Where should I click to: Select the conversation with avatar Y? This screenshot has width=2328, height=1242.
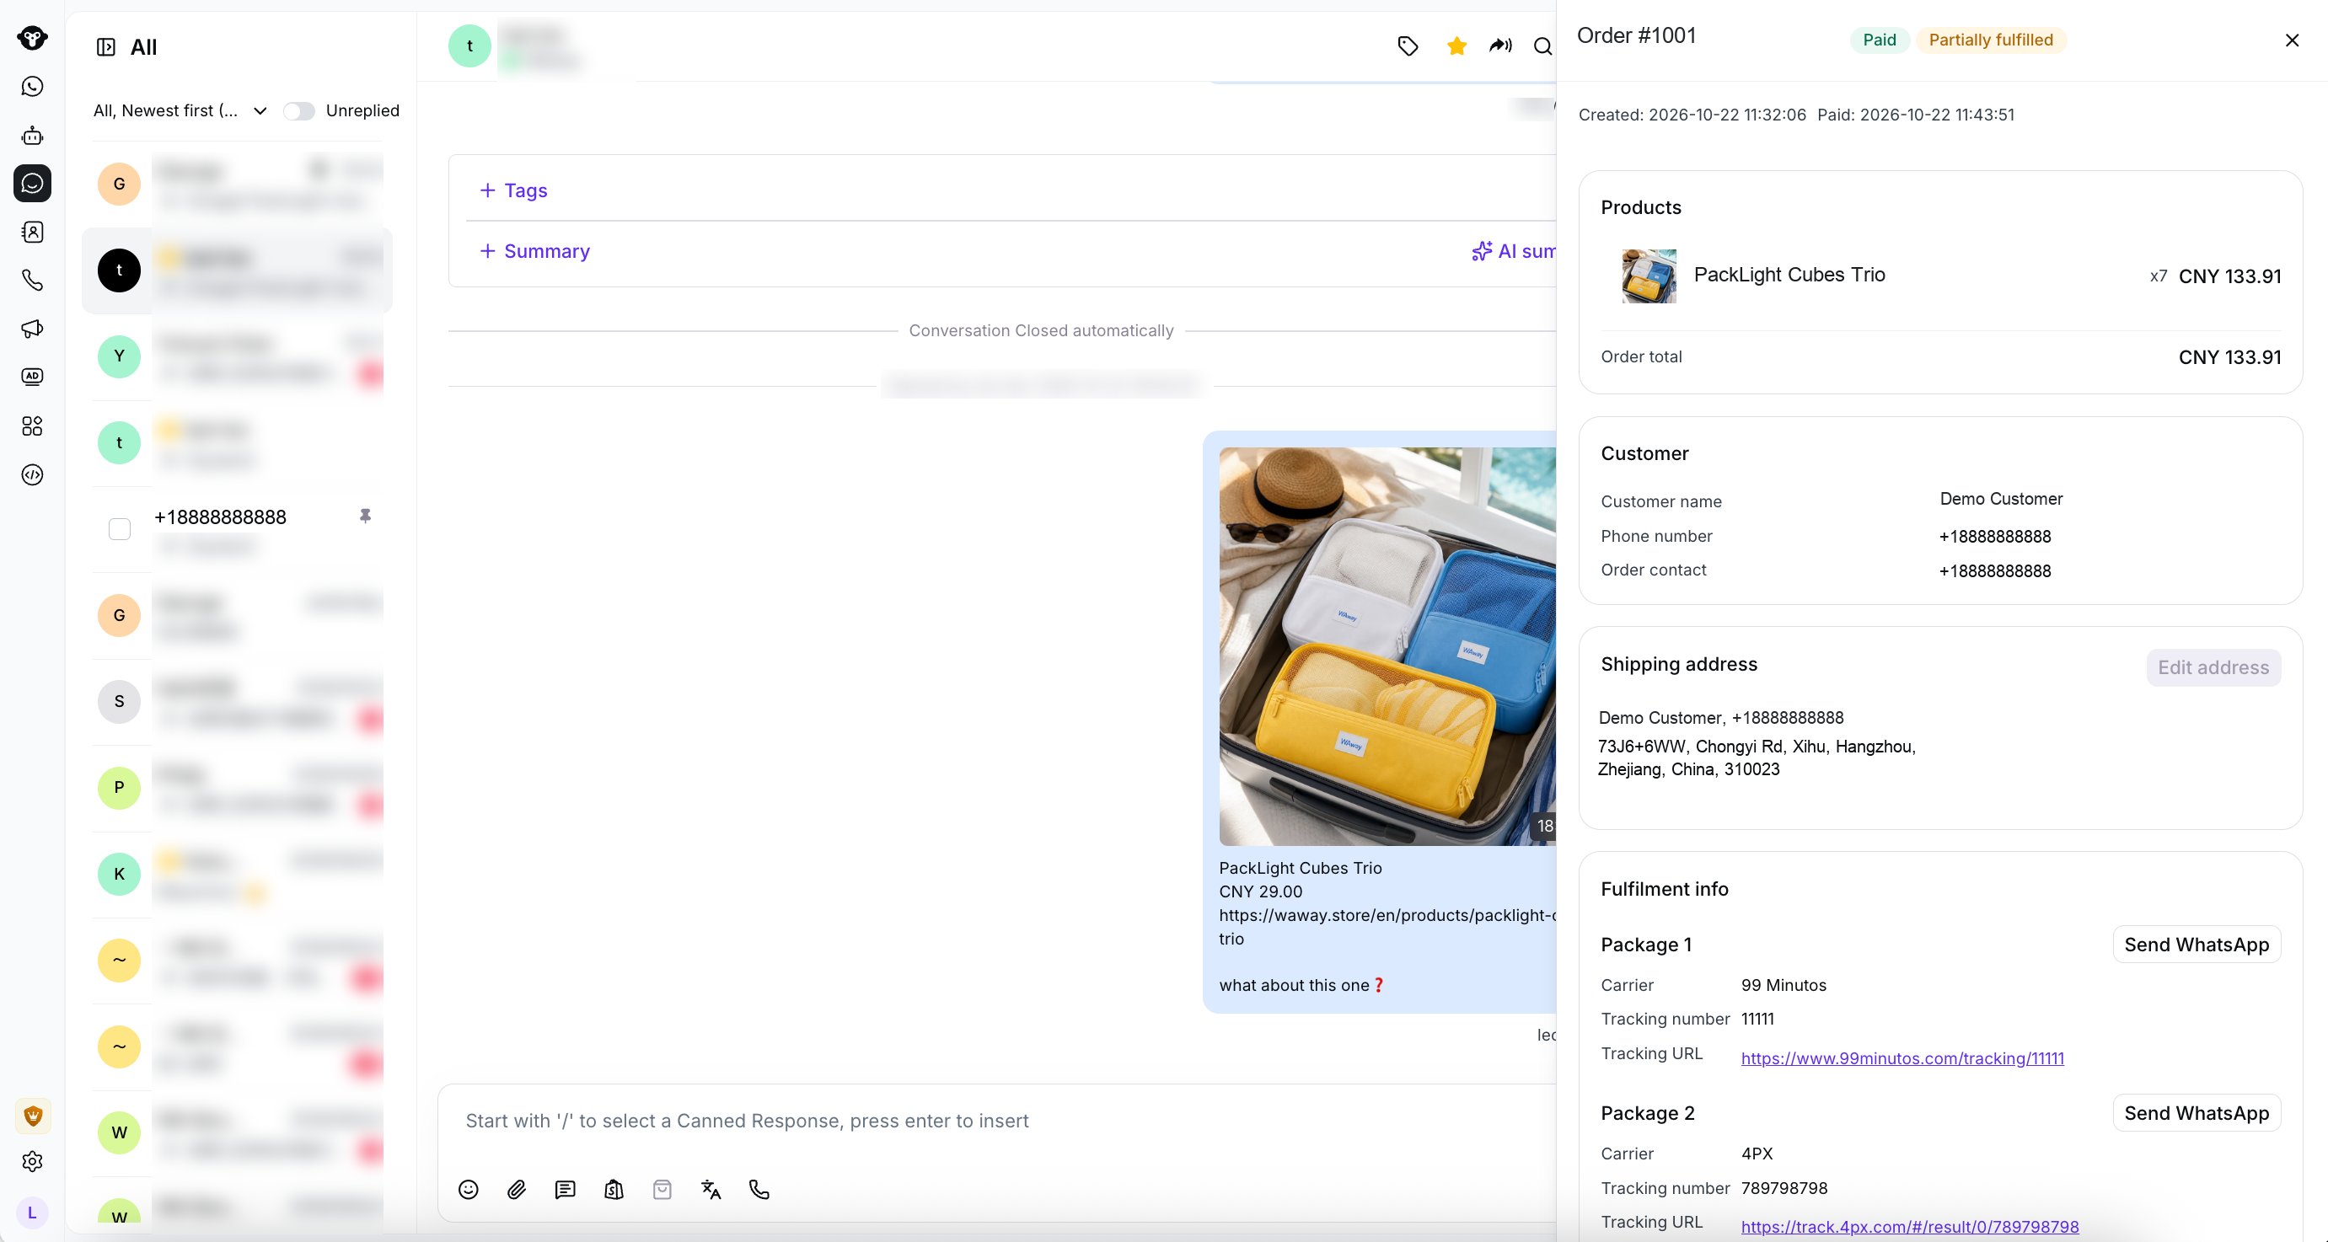coord(239,356)
